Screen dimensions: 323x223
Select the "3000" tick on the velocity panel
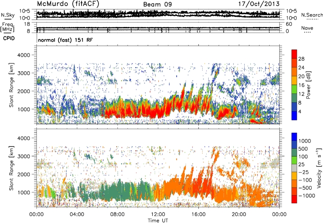point(25,156)
